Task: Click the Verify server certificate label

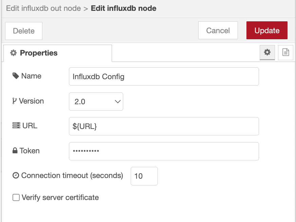Action: 60,198
